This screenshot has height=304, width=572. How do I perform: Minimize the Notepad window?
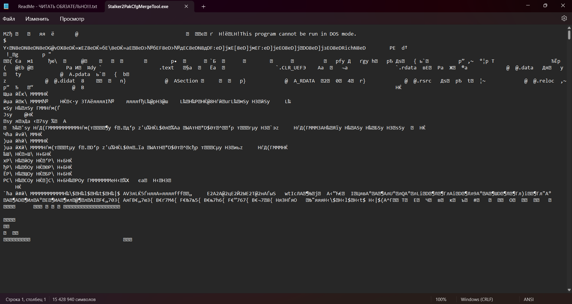pyautogui.click(x=528, y=6)
